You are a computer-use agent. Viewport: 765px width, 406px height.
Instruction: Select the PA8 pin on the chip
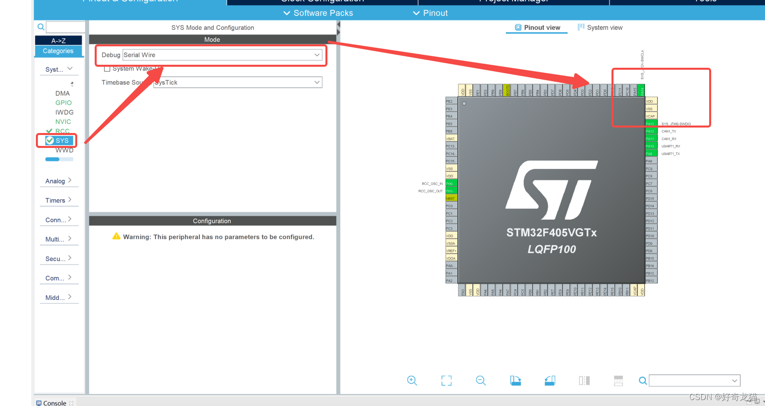651,161
